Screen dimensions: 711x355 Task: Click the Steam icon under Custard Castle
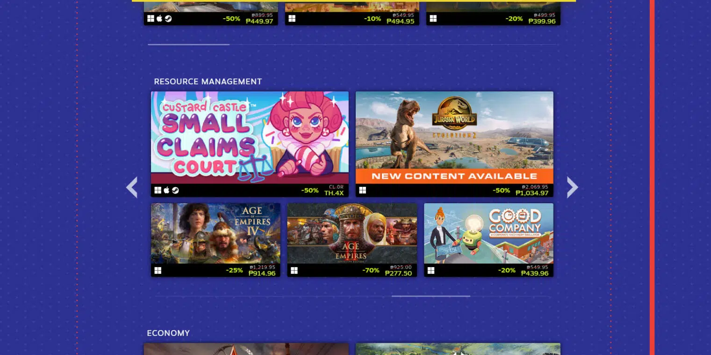pos(175,191)
